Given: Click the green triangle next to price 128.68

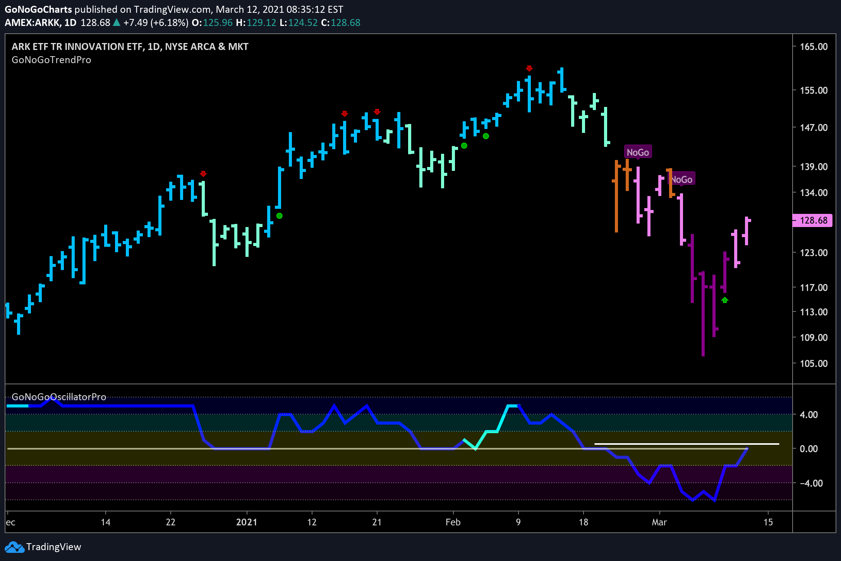Looking at the screenshot, I should click(x=117, y=23).
